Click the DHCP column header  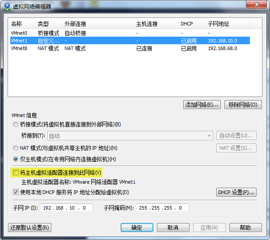(x=191, y=24)
